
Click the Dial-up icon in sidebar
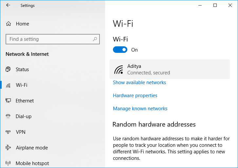[x=9, y=116]
